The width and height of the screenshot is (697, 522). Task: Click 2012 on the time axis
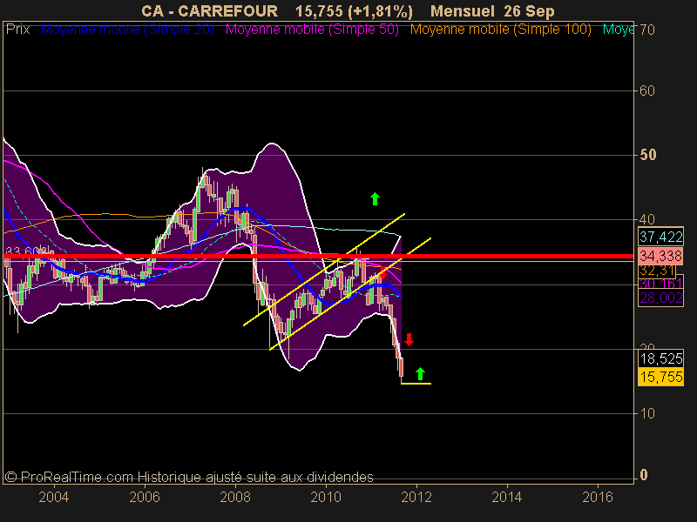point(416,497)
